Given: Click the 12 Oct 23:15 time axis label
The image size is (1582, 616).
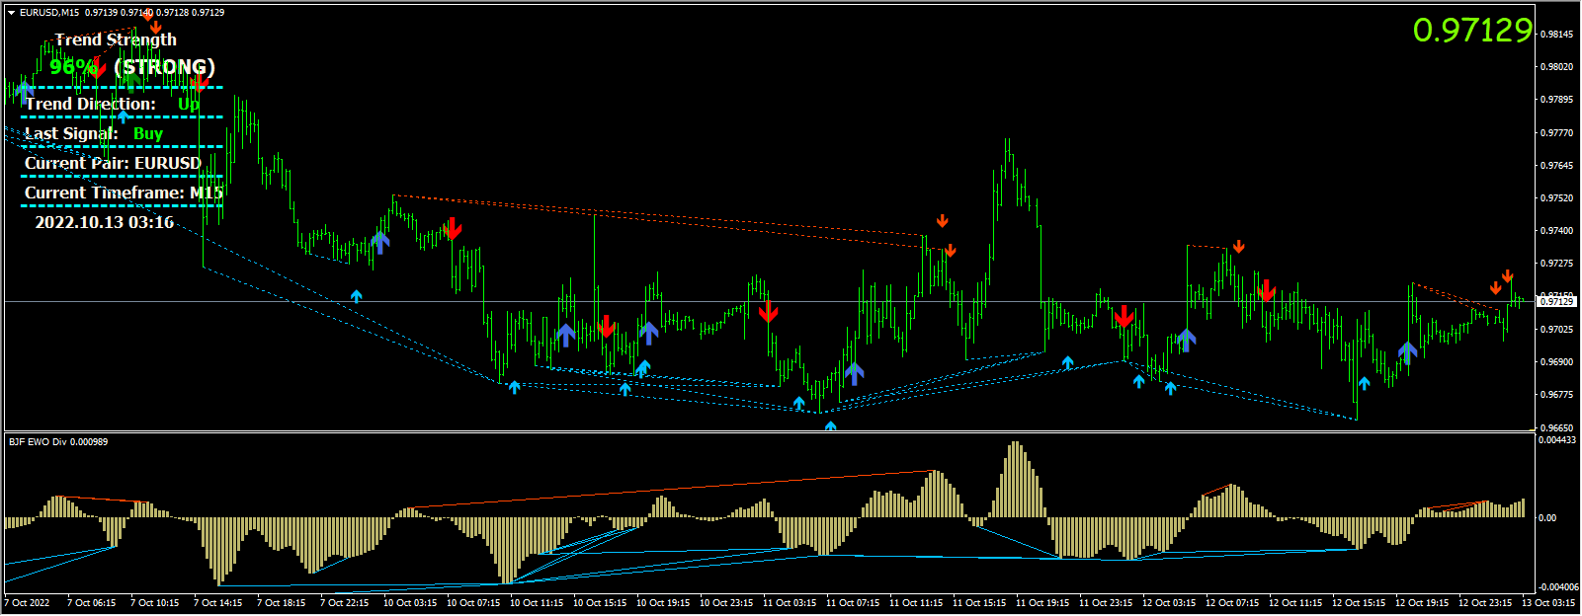Looking at the screenshot, I should point(1485,602).
